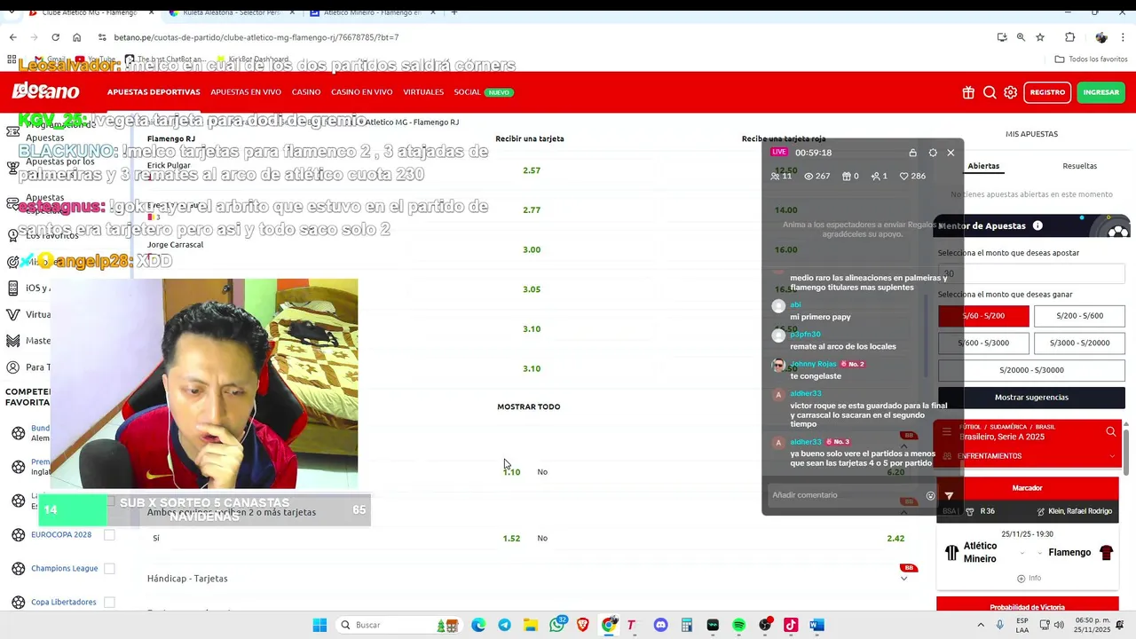Screen dimensions: 1136x639
Task: Select the S/600 - S/3000 win range
Action: (x=983, y=343)
